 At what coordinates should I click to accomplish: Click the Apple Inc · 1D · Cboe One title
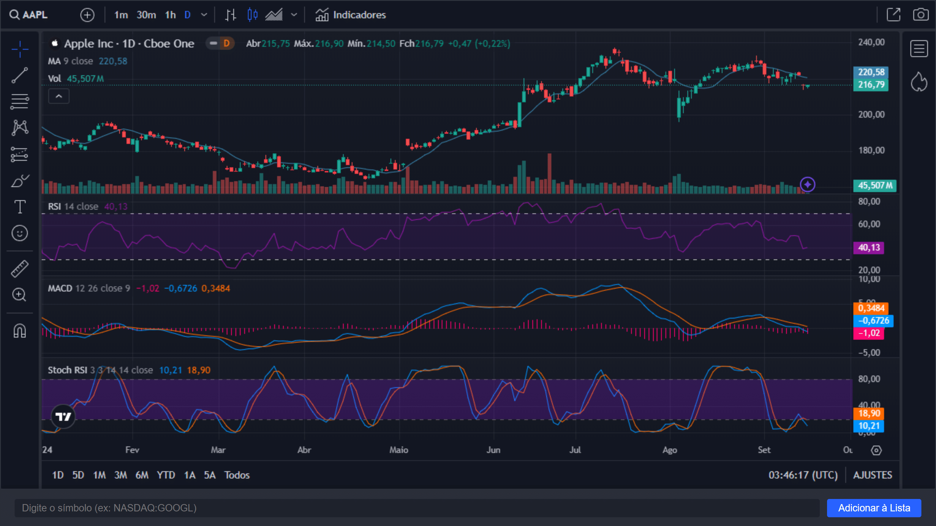pos(129,44)
